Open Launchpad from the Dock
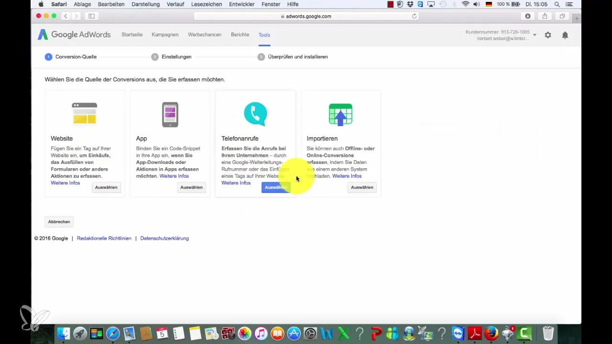The width and height of the screenshot is (612, 344). click(x=80, y=333)
